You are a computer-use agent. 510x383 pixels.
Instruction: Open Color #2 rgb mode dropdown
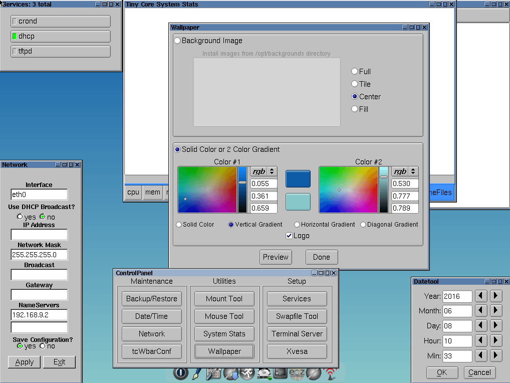point(405,171)
